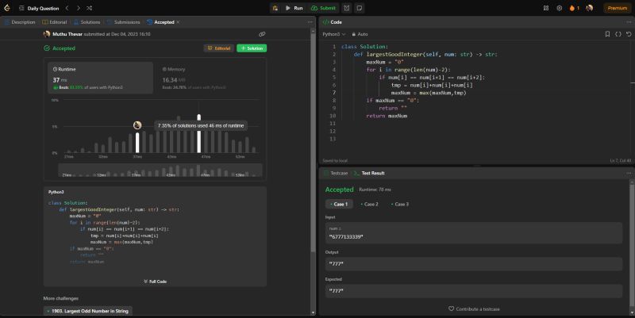Select Case 2
Screen dimensions: 635x318
coord(369,205)
